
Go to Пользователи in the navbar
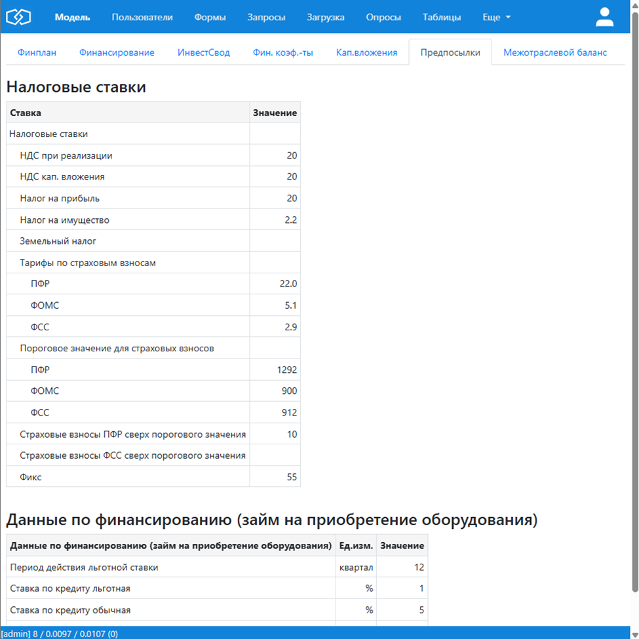coord(142,17)
